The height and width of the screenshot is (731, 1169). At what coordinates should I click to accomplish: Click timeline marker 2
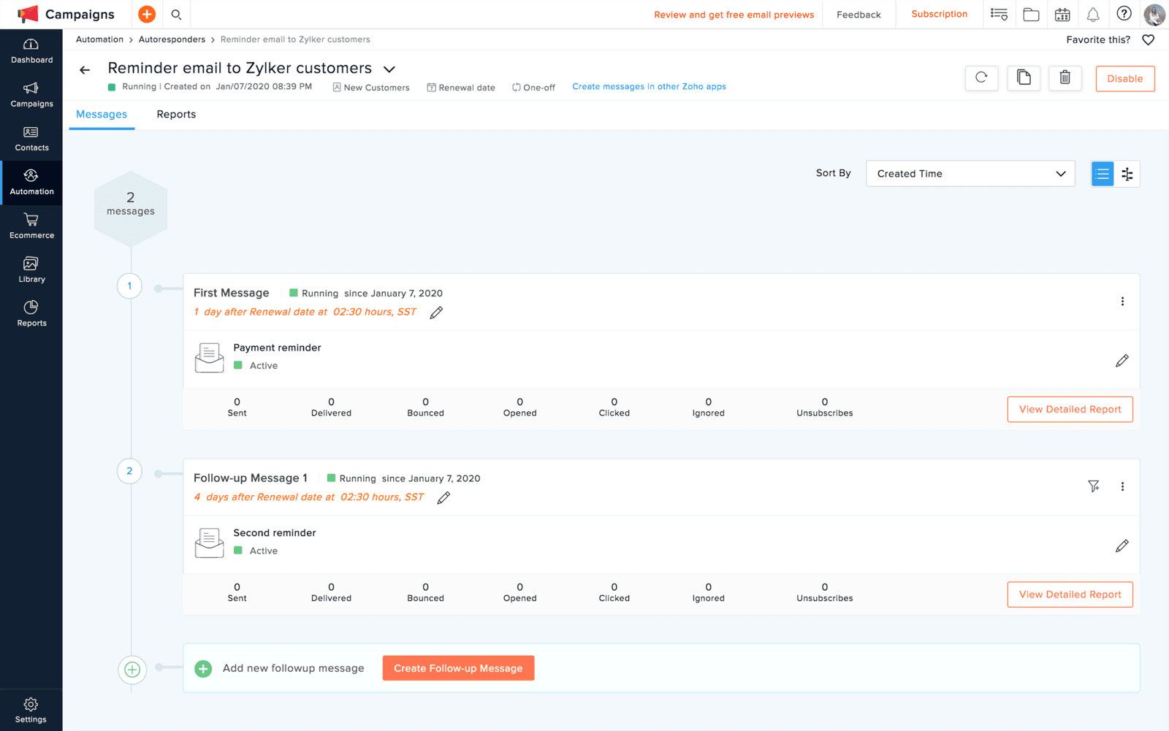coord(130,471)
